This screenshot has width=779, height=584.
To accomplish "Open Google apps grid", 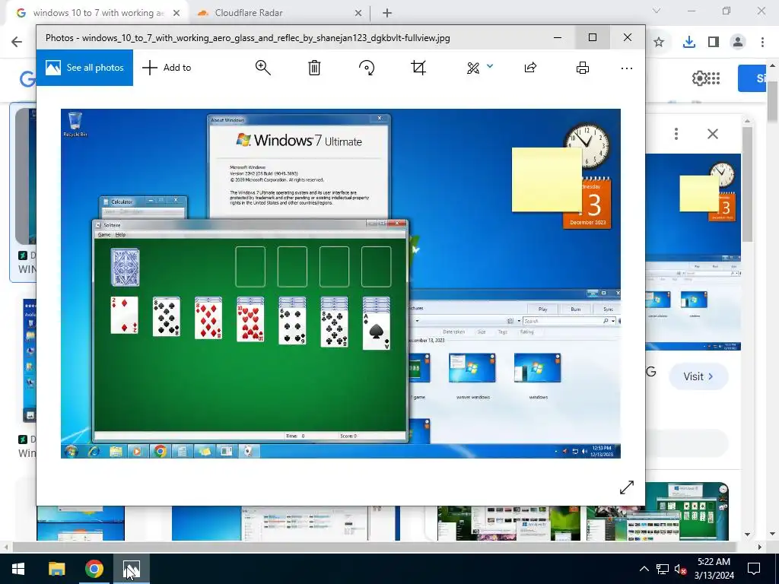I will pos(714,78).
